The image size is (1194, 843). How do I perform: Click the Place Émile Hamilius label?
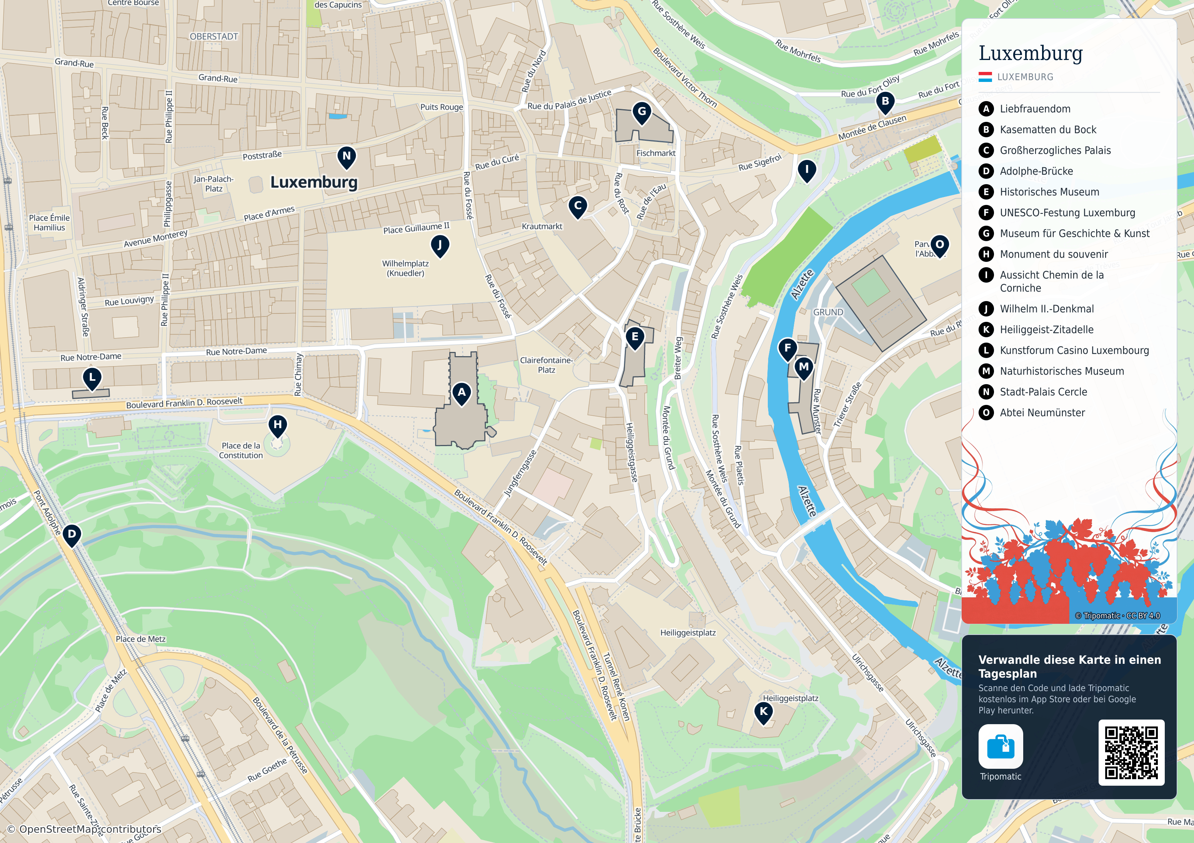(49, 223)
